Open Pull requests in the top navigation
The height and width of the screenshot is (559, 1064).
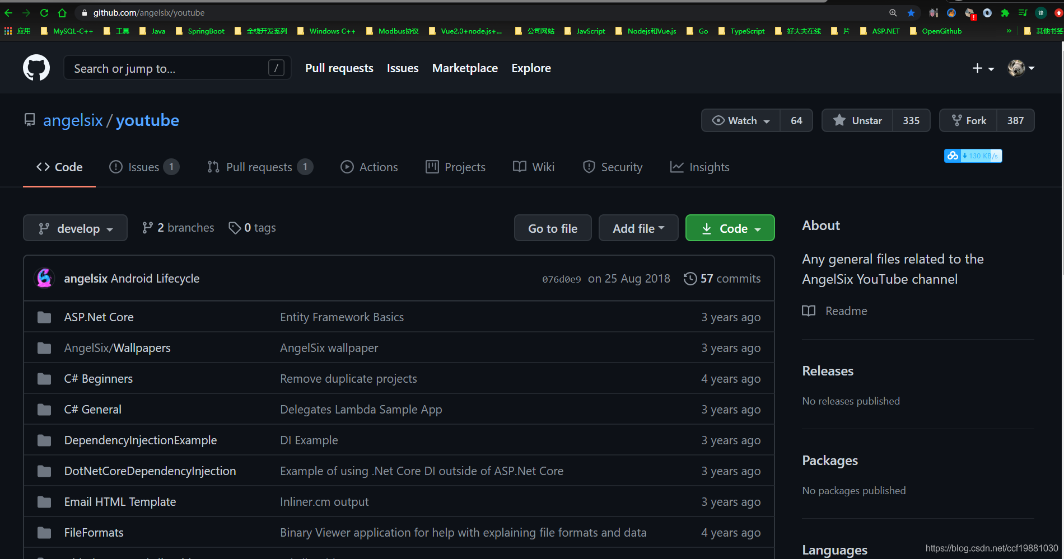coord(339,68)
